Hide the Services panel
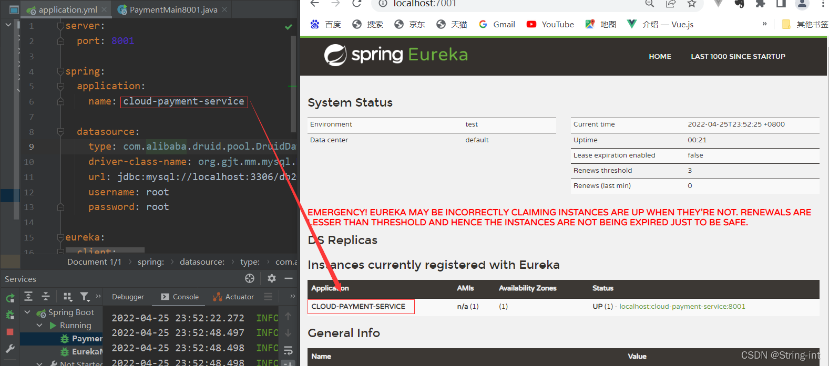Image resolution: width=829 pixels, height=366 pixels. [289, 278]
